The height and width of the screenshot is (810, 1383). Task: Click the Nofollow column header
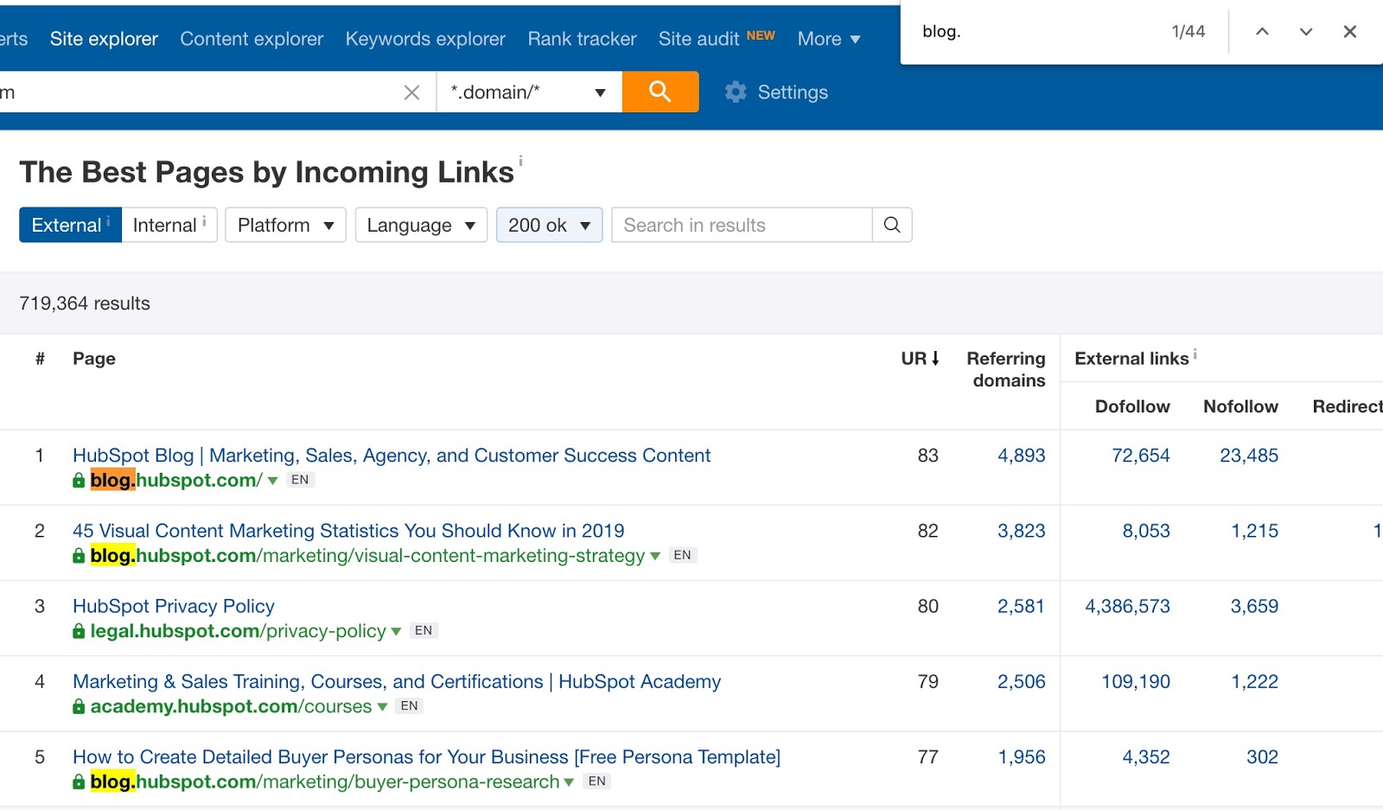pos(1240,406)
